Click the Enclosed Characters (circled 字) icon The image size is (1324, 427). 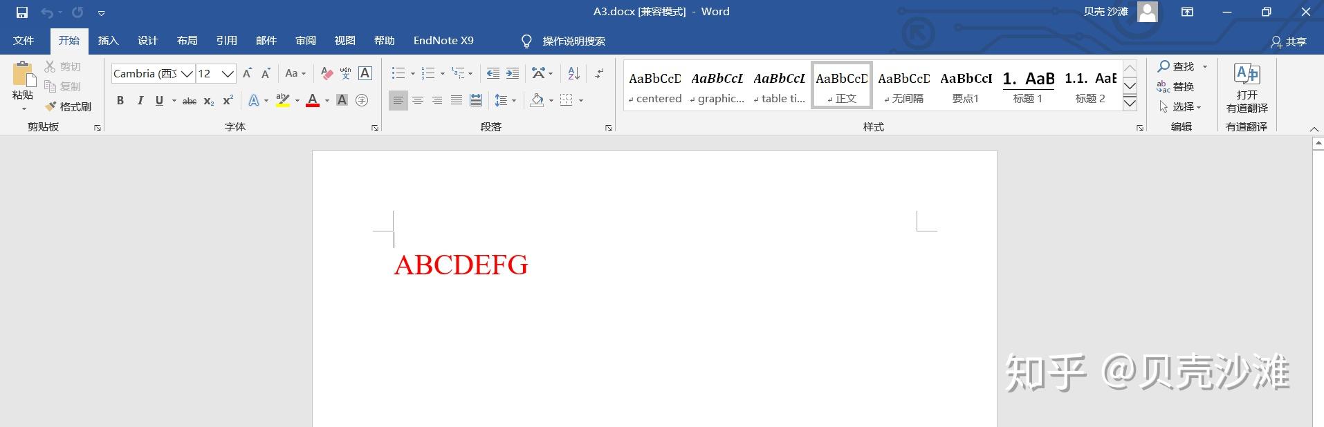(361, 100)
